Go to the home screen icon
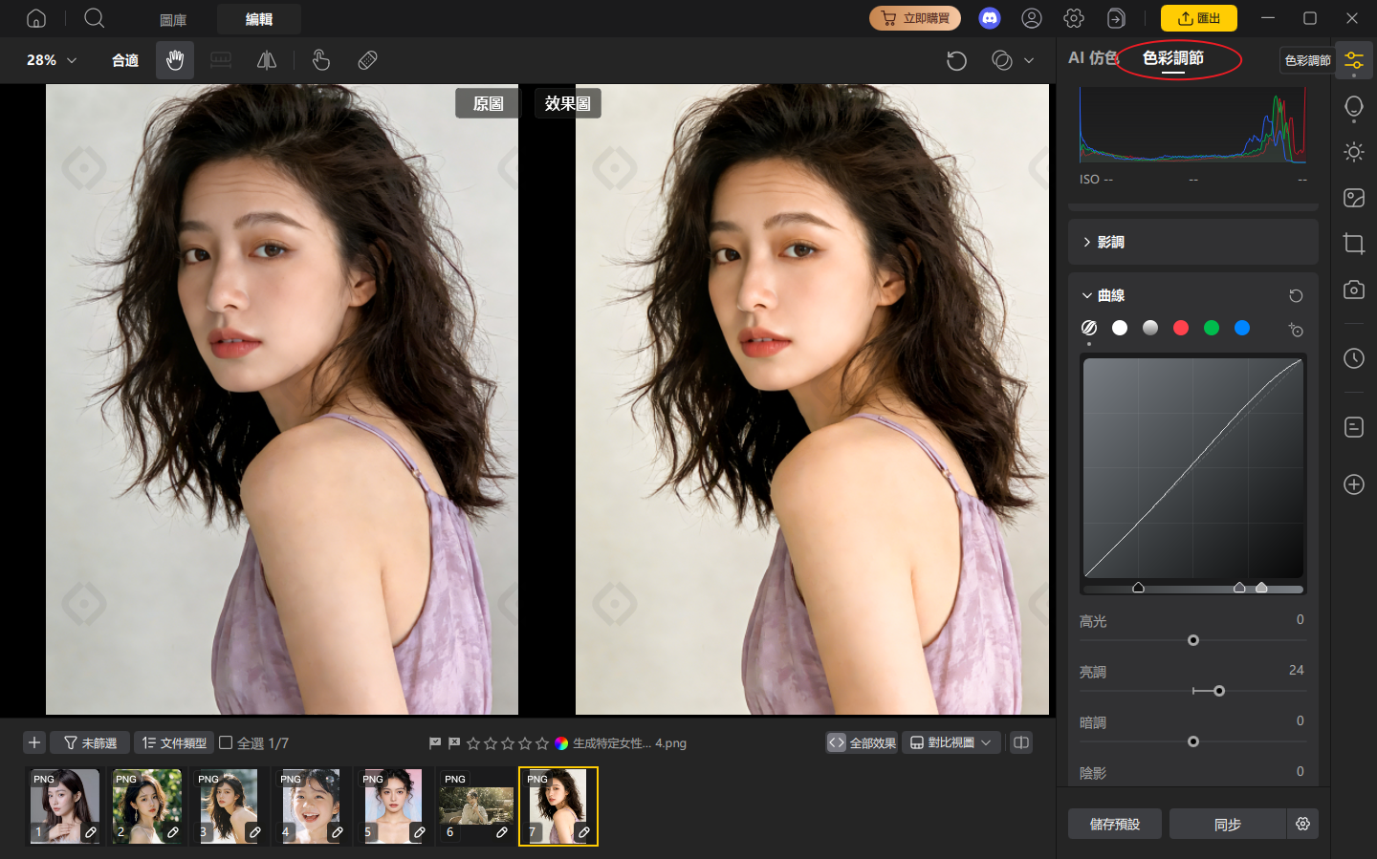1377x859 pixels. pyautogui.click(x=36, y=18)
